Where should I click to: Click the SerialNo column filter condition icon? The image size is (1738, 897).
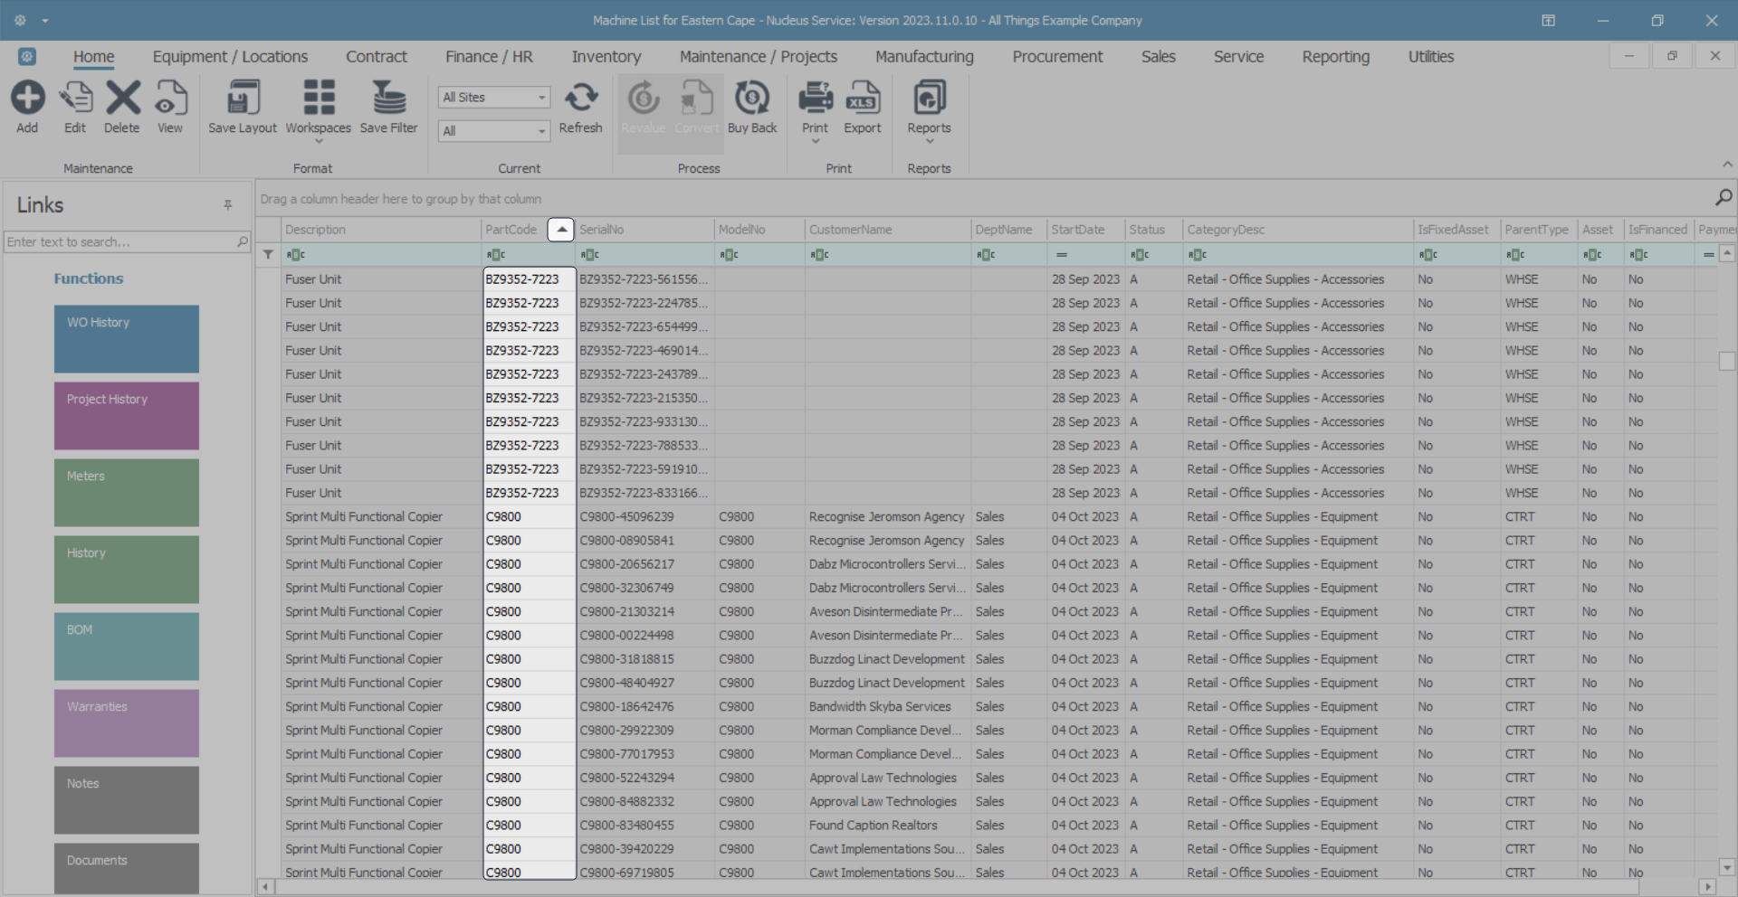click(x=590, y=255)
